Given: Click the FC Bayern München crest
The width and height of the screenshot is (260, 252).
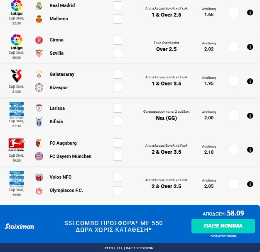Looking at the screenshot, I should (39, 156).
